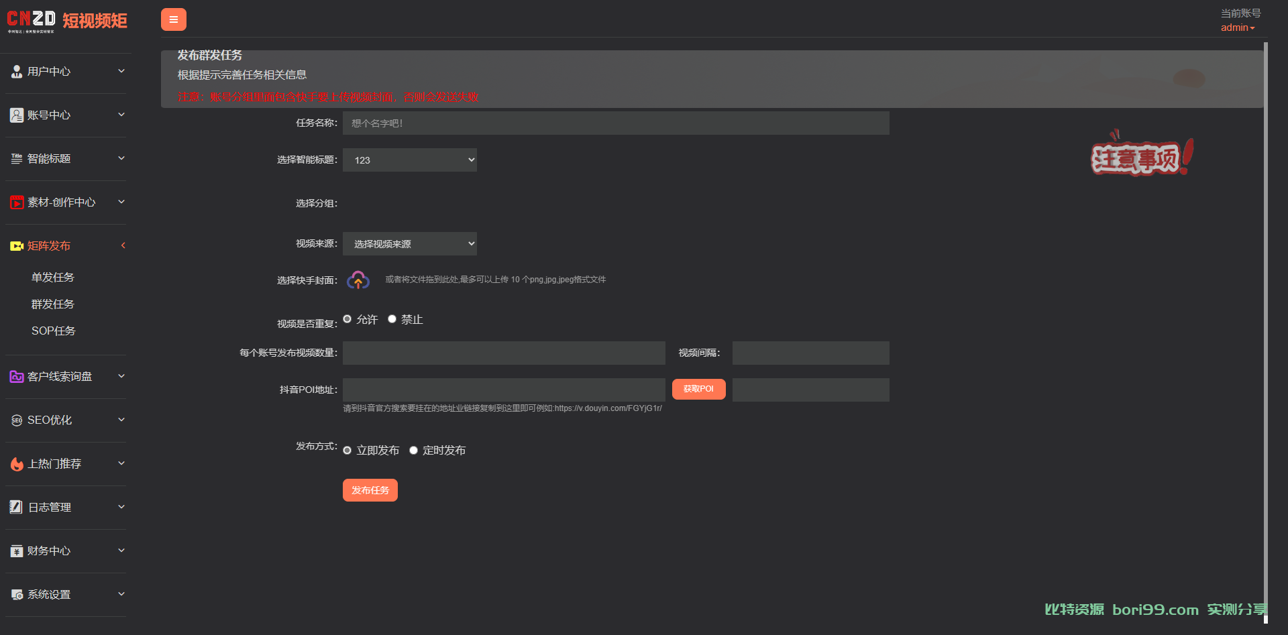
Task: Select the 禁止 radio for video repeat
Action: click(x=392, y=319)
